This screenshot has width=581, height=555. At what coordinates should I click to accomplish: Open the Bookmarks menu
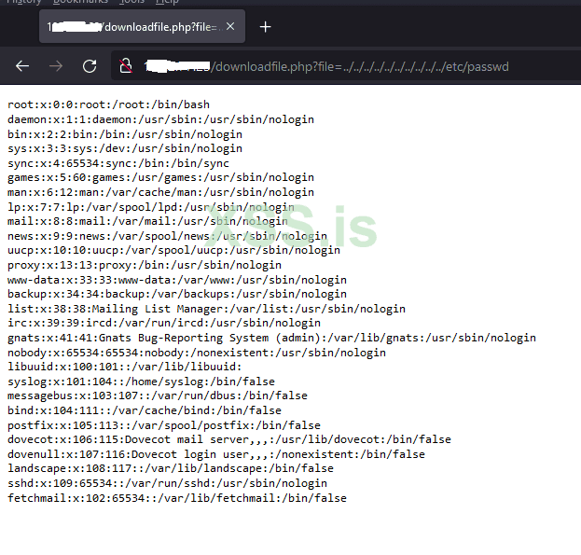(x=80, y=2)
